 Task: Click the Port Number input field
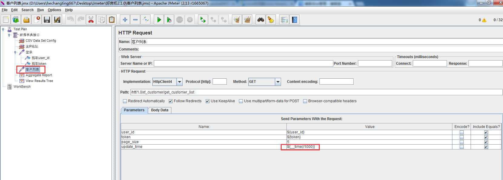click(375, 64)
